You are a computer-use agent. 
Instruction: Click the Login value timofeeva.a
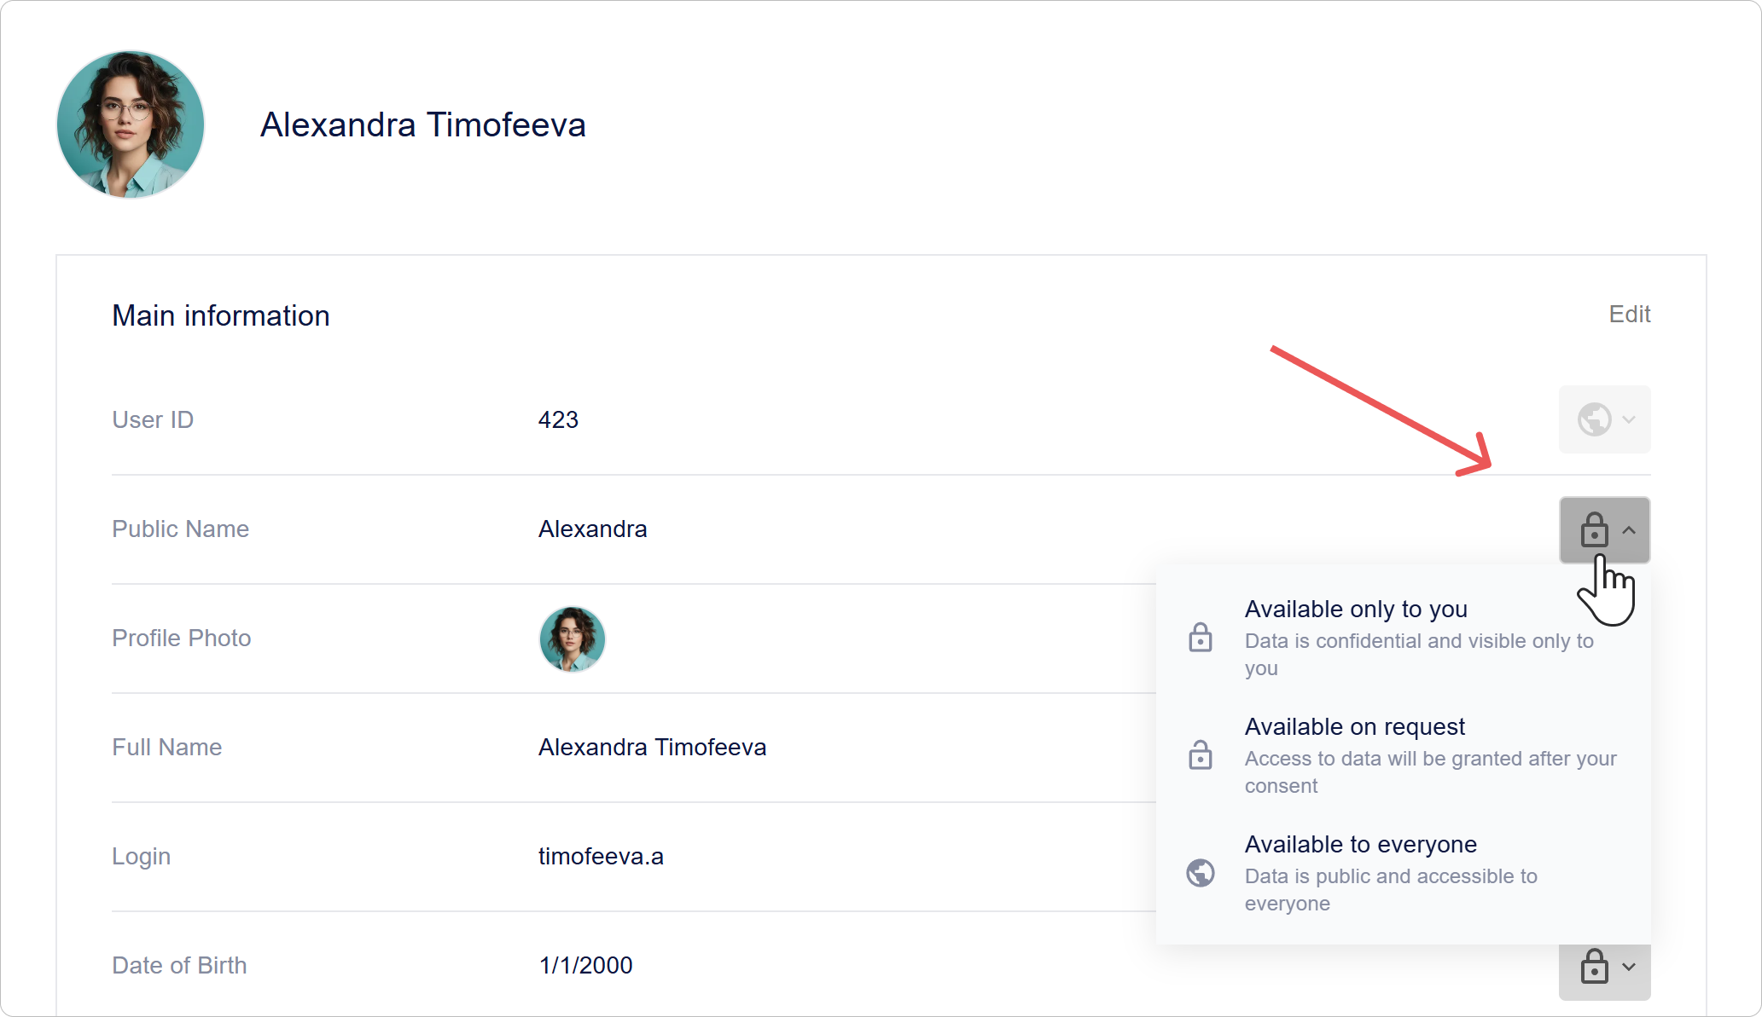(x=601, y=857)
